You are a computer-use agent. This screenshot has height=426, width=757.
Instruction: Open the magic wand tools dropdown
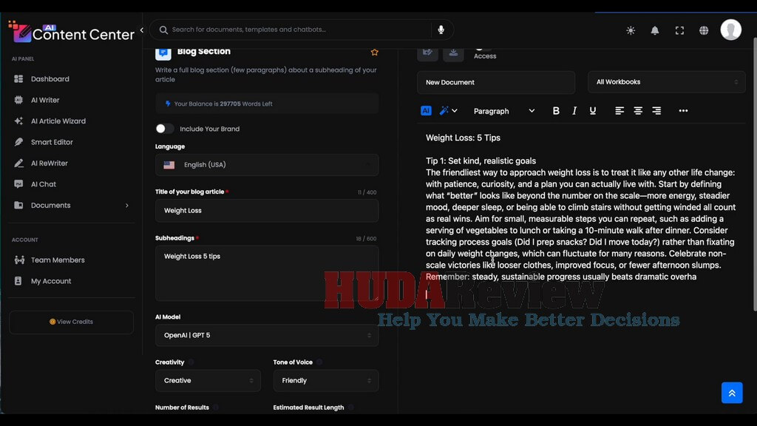click(448, 111)
